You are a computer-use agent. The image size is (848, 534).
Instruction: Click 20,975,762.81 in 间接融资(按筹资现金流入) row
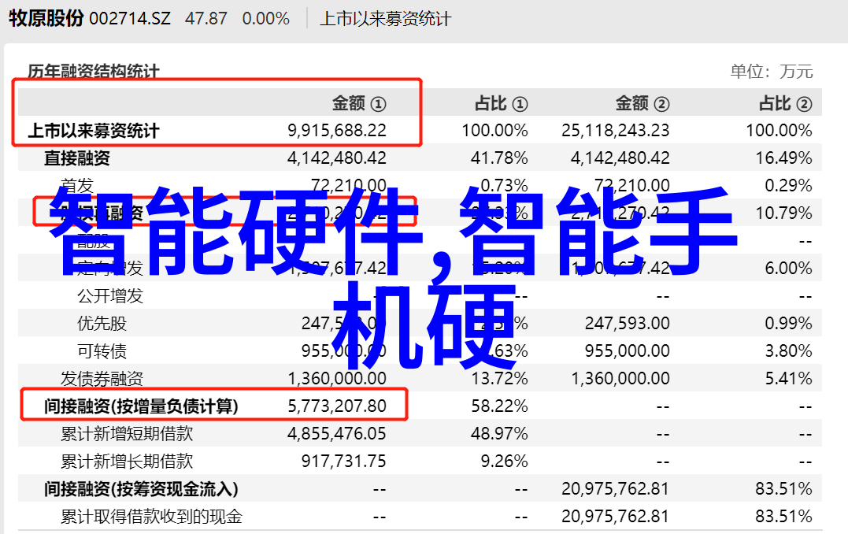[616, 489]
